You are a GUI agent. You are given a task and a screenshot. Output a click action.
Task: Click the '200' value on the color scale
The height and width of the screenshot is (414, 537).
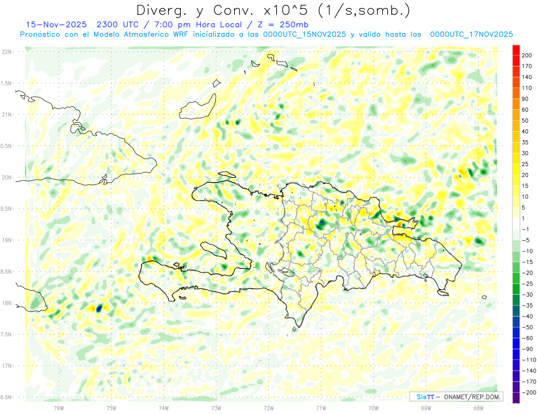click(527, 55)
